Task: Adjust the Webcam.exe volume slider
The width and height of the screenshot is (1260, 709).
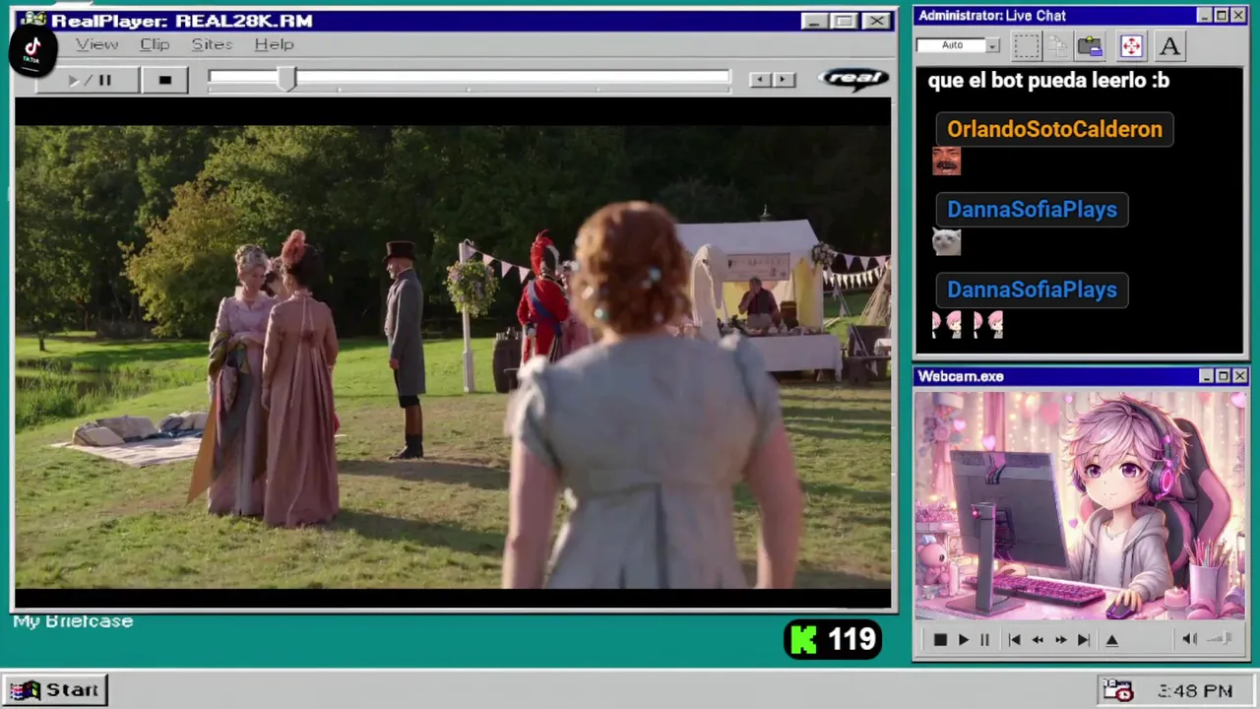Action: [x=1220, y=639]
